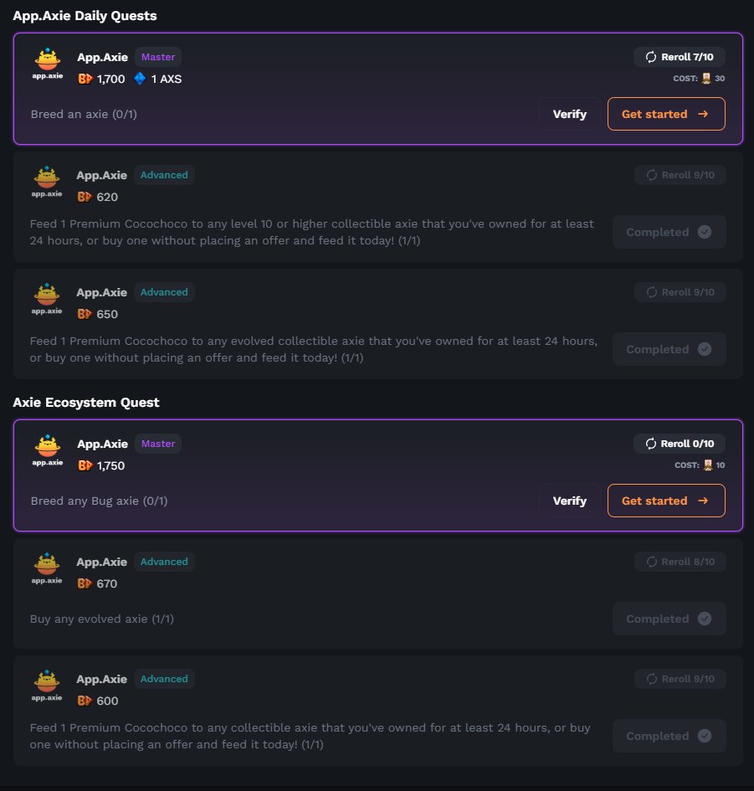754x791 pixels.
Task: Click the AXS token icon in first quest
Action: pyautogui.click(x=140, y=80)
